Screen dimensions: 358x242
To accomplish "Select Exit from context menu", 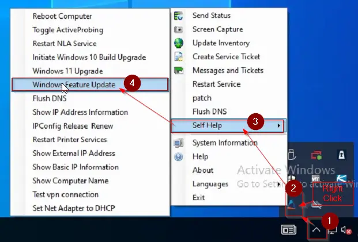I will point(228,198).
